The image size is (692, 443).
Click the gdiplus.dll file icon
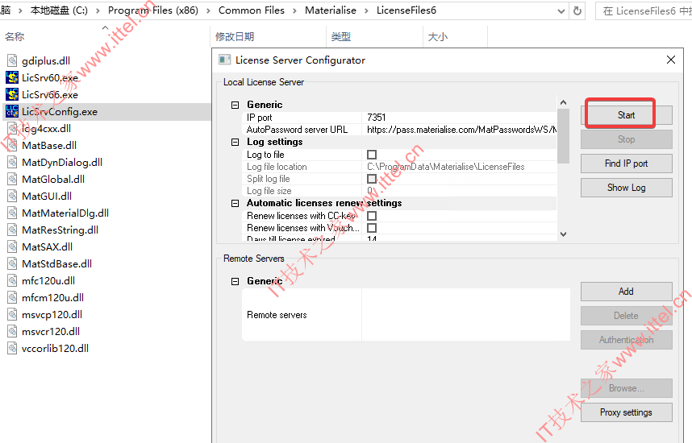[x=12, y=60]
